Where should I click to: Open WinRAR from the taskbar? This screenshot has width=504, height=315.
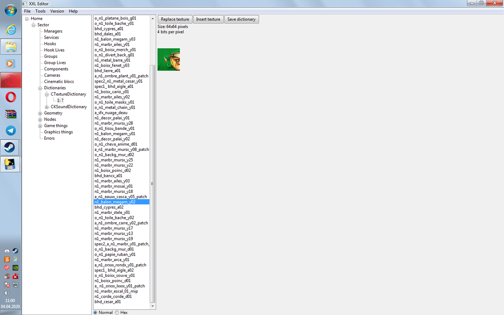point(11,114)
